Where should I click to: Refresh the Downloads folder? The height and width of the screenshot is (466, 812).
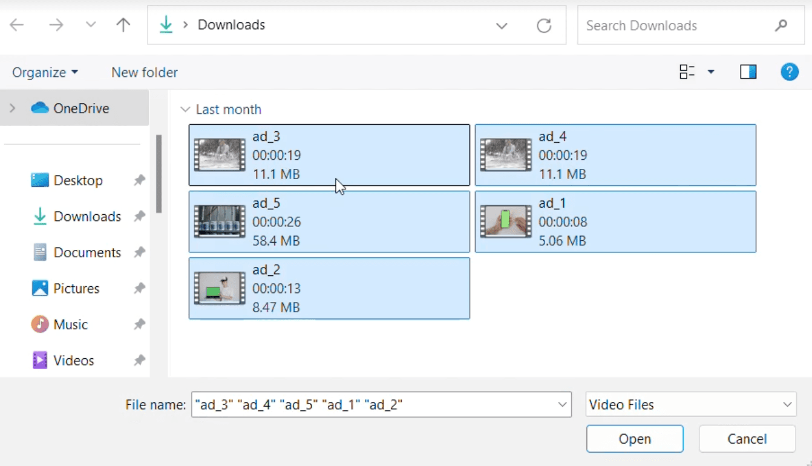tap(544, 25)
